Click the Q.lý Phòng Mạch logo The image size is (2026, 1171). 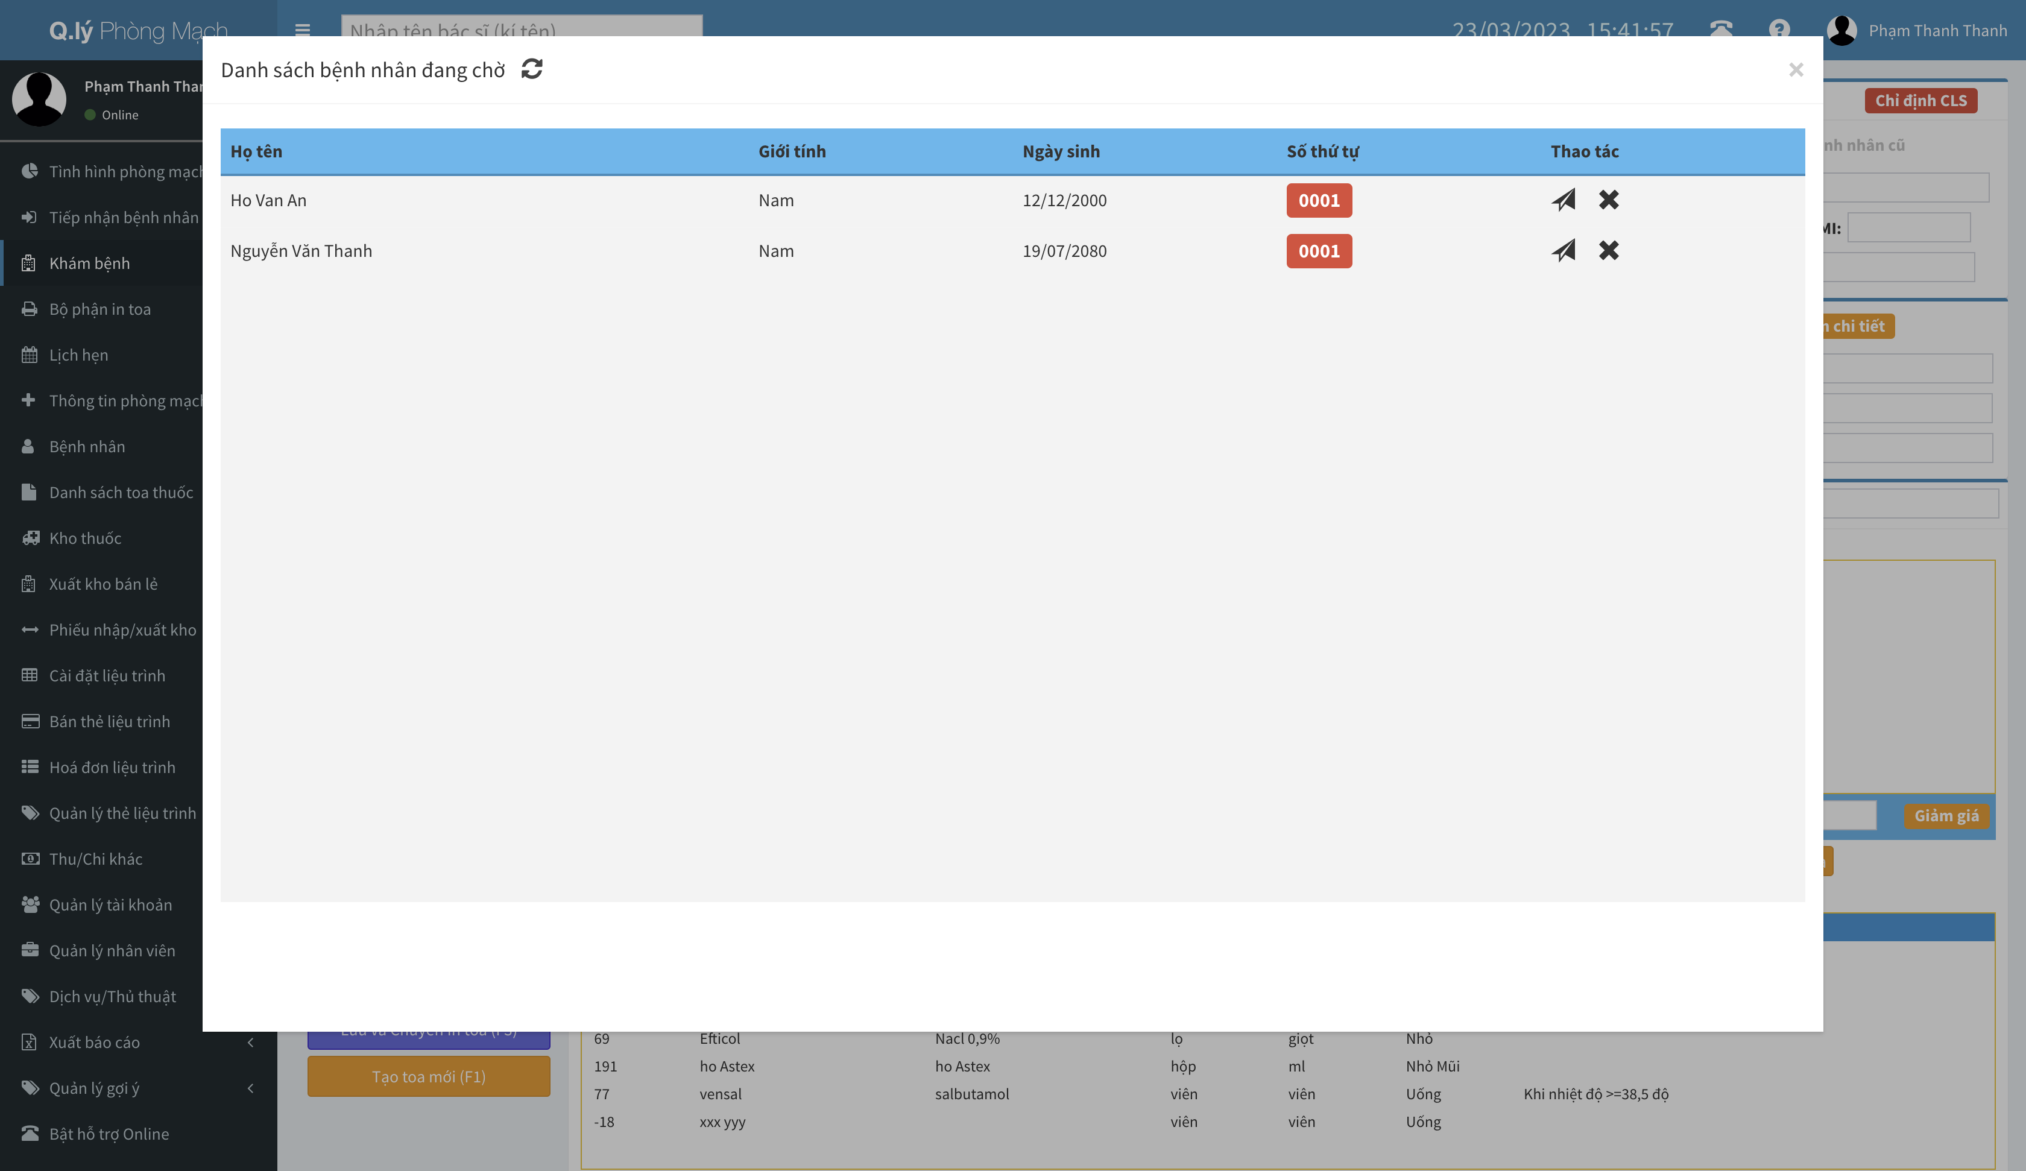138,31
